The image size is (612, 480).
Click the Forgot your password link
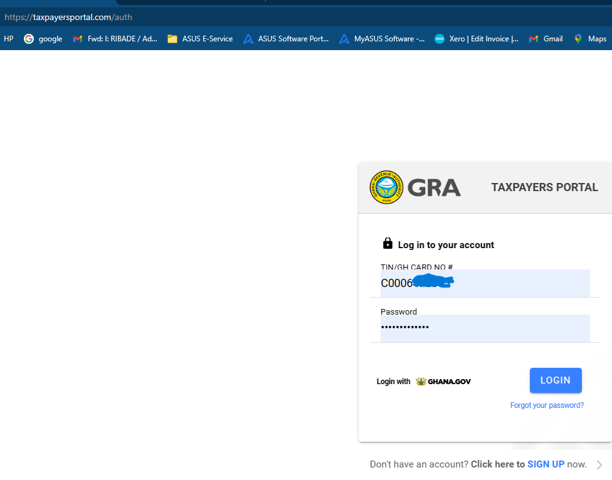click(547, 405)
